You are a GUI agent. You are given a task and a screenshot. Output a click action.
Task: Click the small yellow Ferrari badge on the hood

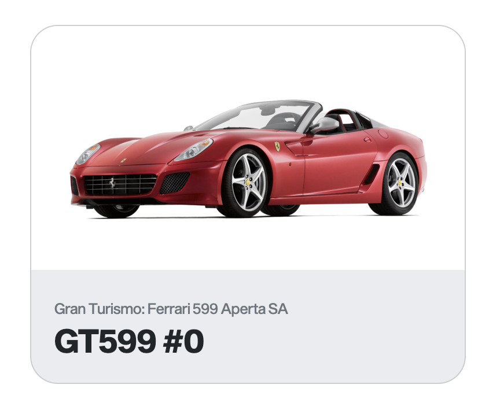pos(123,160)
